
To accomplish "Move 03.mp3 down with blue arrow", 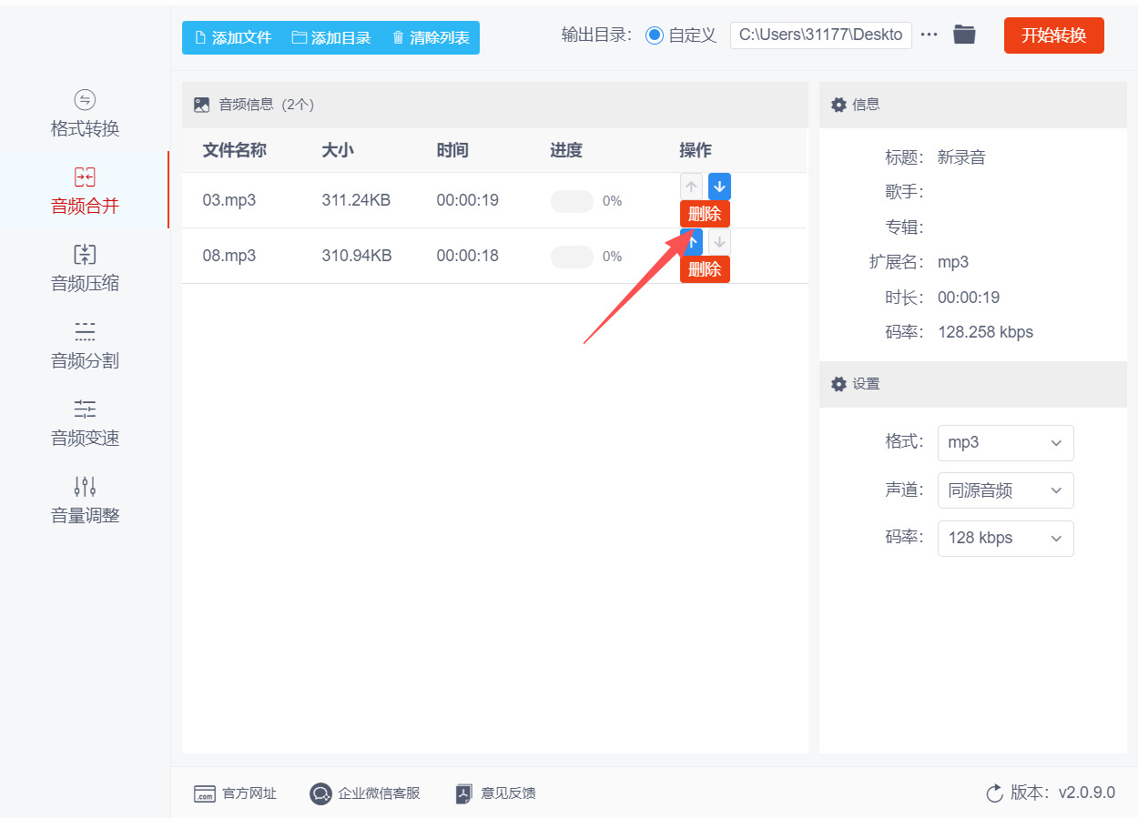I will [x=719, y=187].
